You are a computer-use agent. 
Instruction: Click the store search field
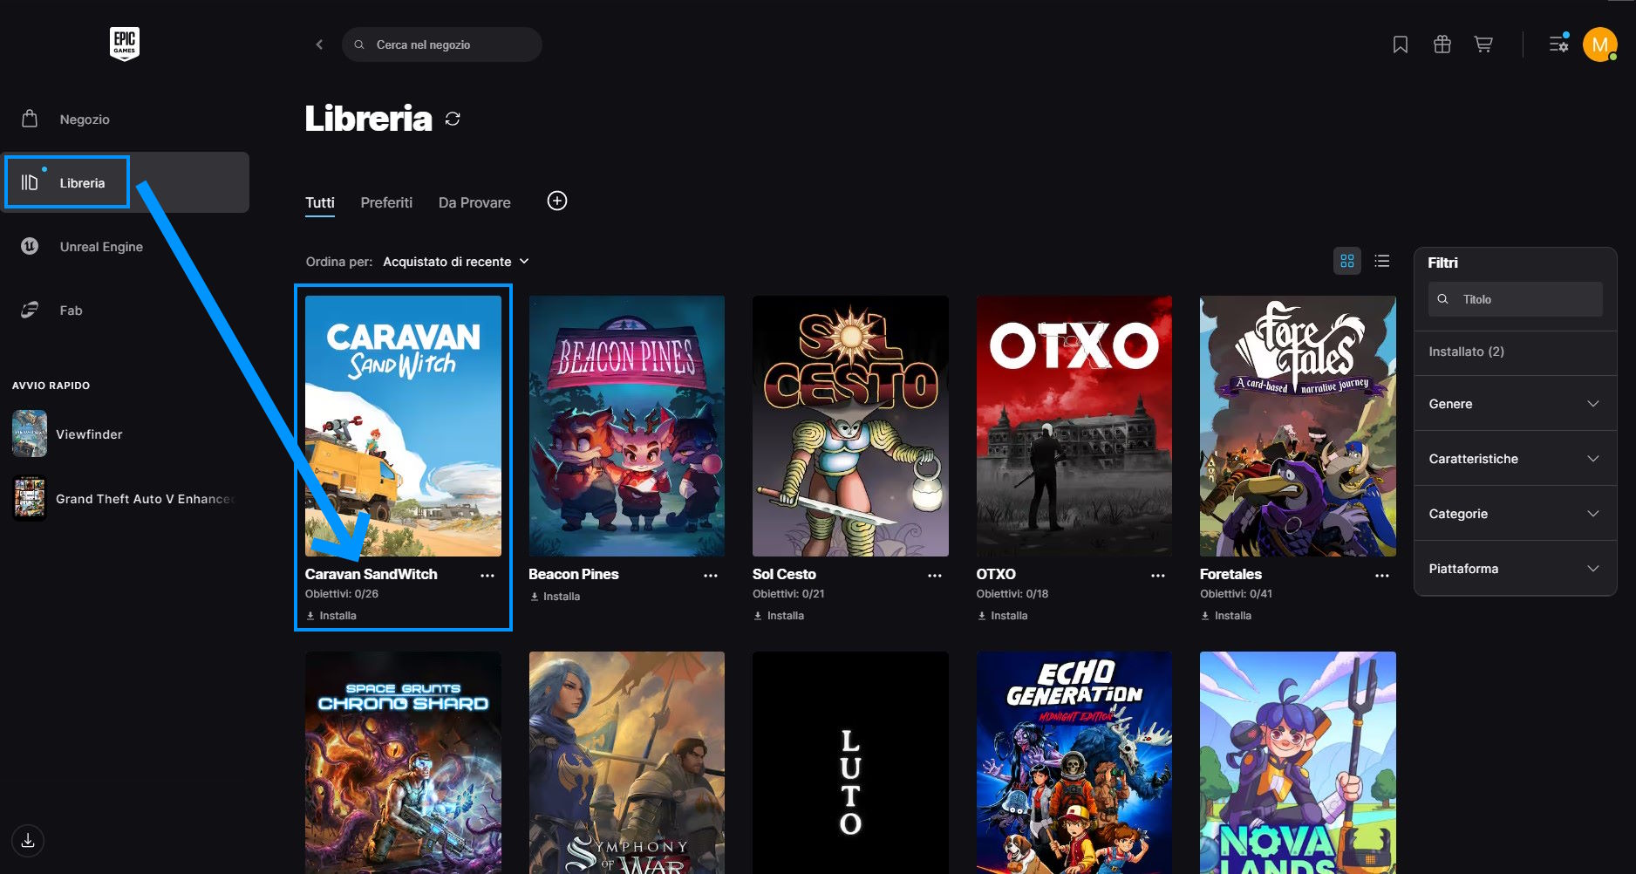click(442, 44)
